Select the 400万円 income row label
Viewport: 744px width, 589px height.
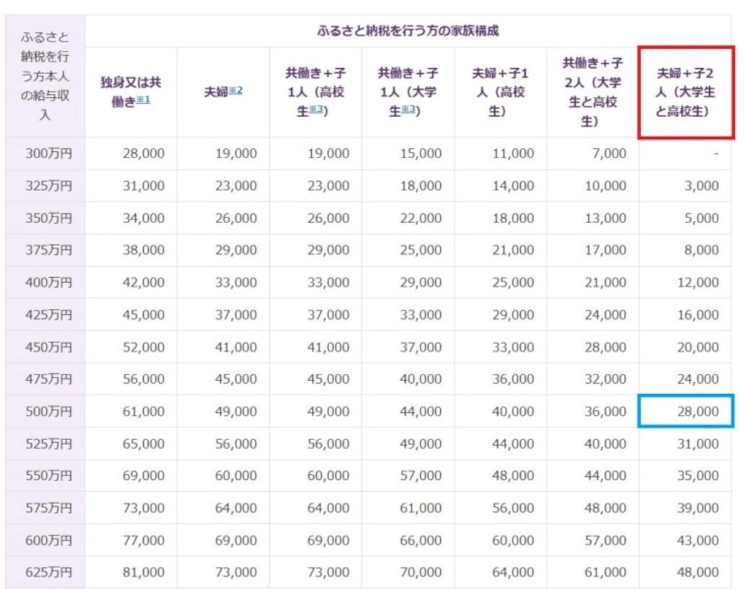48,283
